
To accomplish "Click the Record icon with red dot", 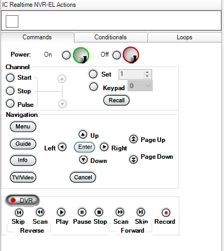I will point(166,213).
